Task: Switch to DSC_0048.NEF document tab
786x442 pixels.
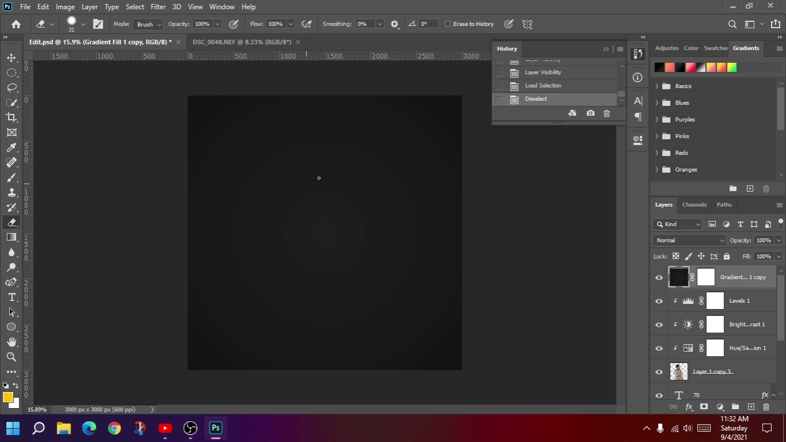Action: (x=242, y=42)
